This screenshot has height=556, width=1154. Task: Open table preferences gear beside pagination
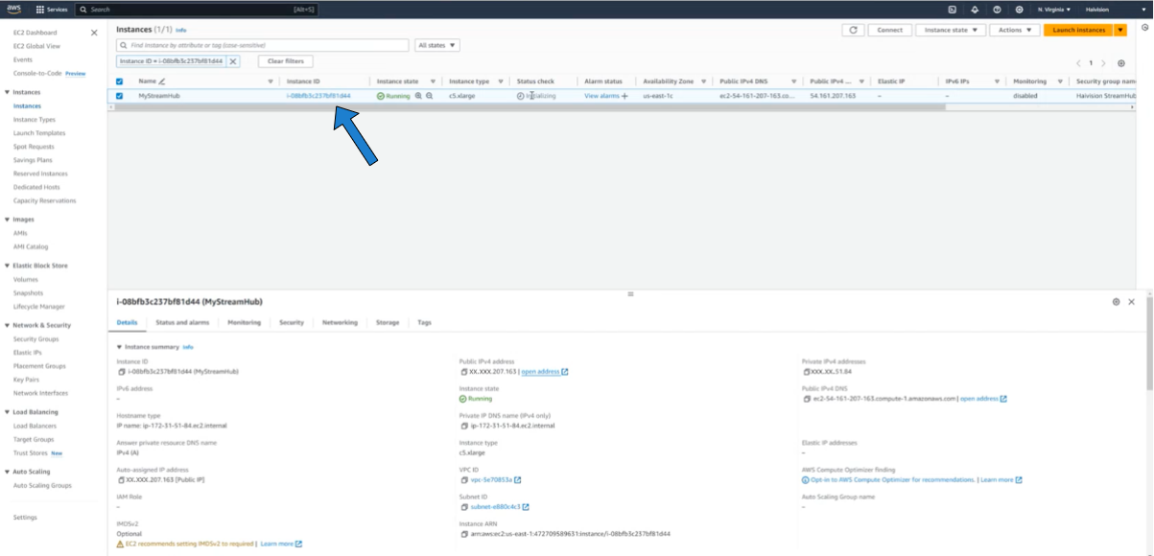coord(1121,63)
